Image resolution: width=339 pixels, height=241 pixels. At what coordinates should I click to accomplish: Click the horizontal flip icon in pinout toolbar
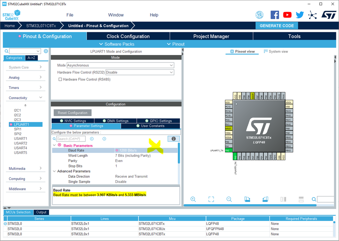pos(283,199)
